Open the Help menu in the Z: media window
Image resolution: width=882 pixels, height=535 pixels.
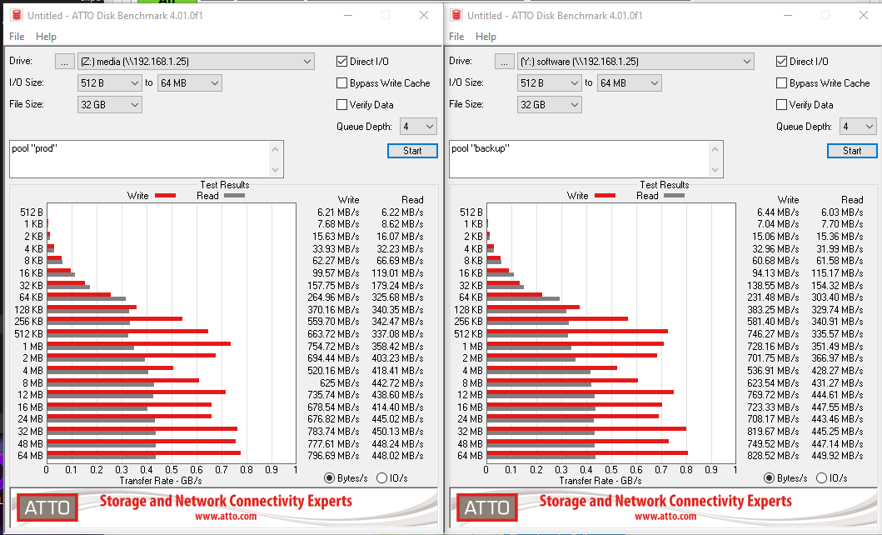pyautogui.click(x=46, y=37)
